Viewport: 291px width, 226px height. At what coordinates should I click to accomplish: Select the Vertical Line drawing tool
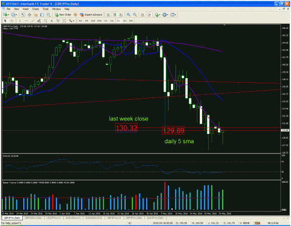[20, 21]
